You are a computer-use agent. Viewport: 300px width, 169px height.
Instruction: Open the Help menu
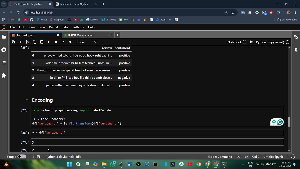coord(91,27)
